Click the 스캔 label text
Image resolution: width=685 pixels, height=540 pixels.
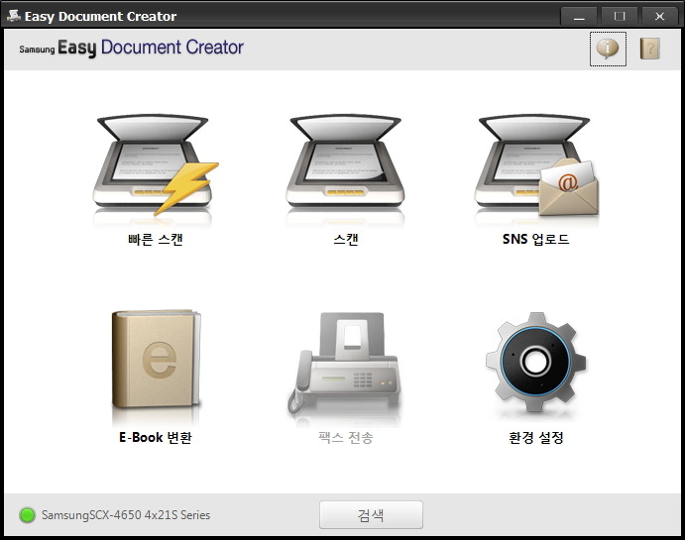pos(346,239)
